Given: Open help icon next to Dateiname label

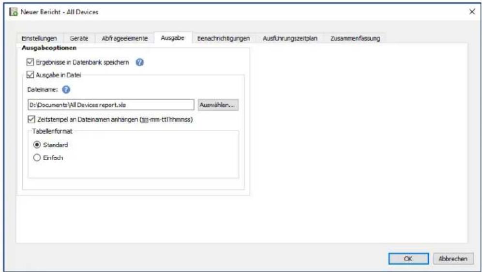Looking at the screenshot, I should click(66, 90).
